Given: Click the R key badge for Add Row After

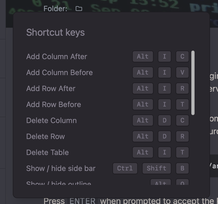Looking at the screenshot, I should [182, 88].
